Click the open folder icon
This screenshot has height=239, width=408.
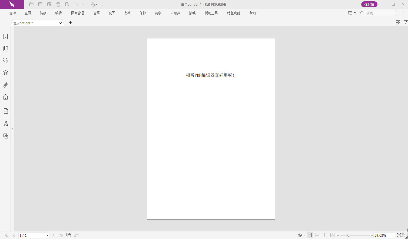click(x=31, y=4)
